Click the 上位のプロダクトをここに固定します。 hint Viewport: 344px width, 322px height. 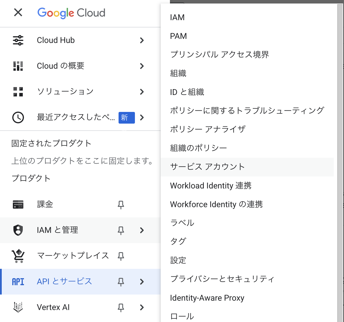pyautogui.click(x=82, y=161)
